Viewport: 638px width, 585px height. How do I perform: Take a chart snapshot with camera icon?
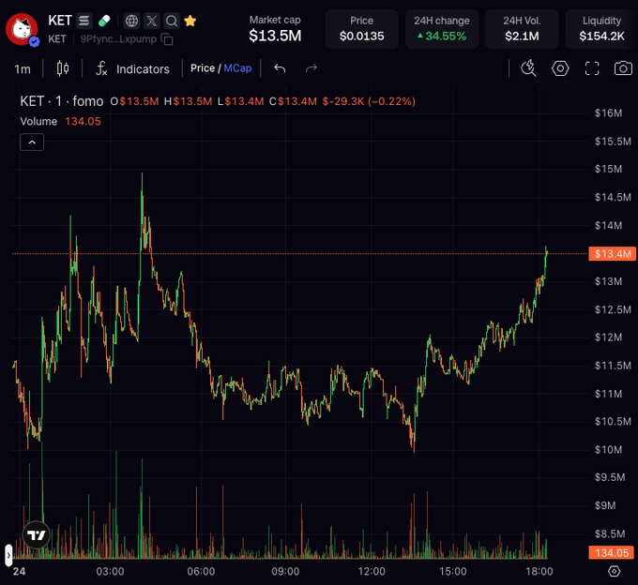623,68
